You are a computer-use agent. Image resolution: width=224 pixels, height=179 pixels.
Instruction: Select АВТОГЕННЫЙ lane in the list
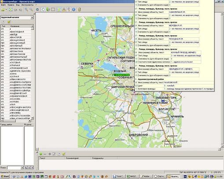coord(16,46)
